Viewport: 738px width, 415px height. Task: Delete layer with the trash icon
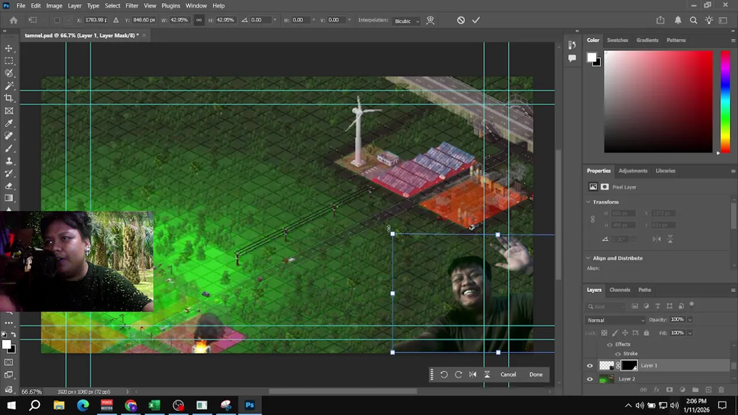[x=721, y=390]
